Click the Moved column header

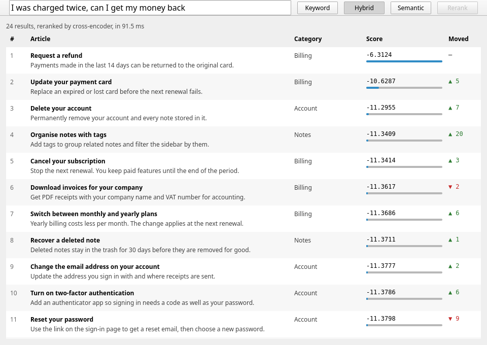point(459,39)
